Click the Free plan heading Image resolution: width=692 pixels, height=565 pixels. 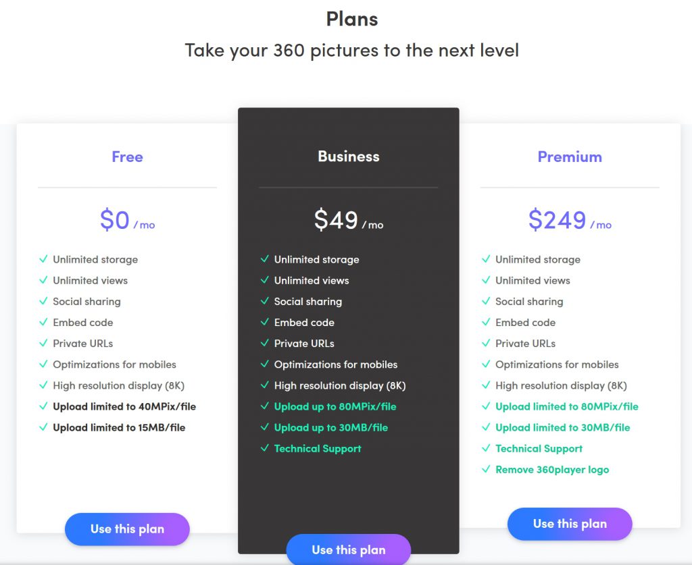tap(127, 157)
